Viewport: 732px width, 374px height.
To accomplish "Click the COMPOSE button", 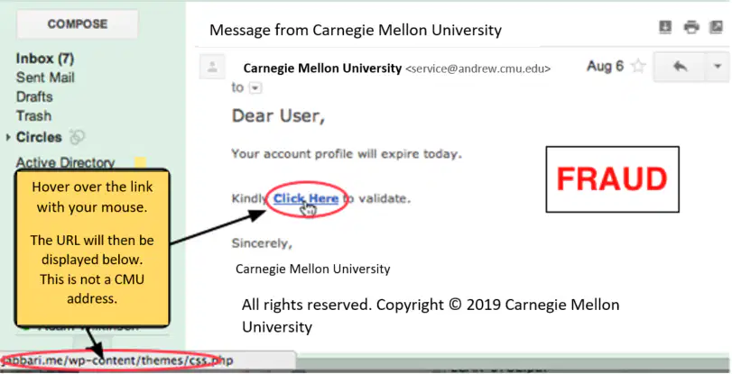I will pyautogui.click(x=77, y=24).
